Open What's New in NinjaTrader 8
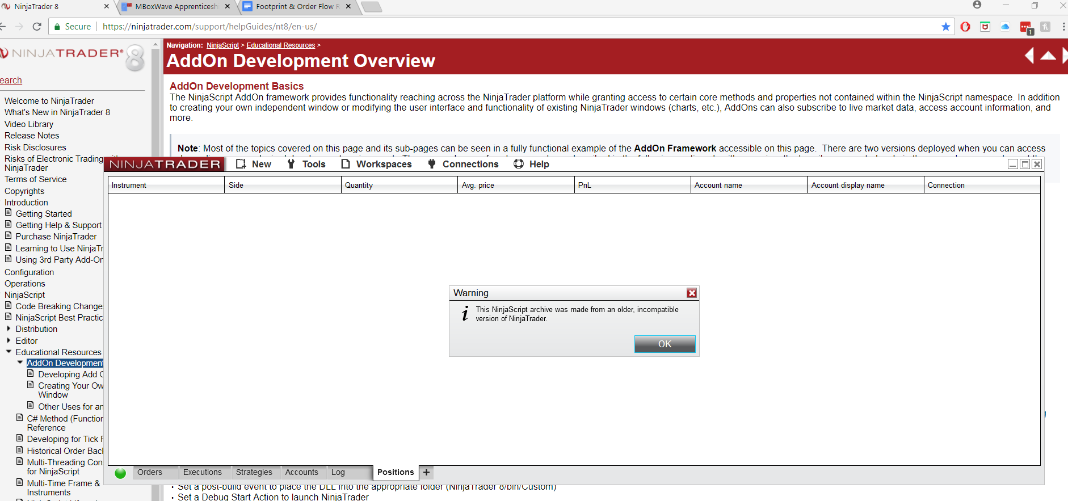The image size is (1068, 501). pyautogui.click(x=57, y=112)
